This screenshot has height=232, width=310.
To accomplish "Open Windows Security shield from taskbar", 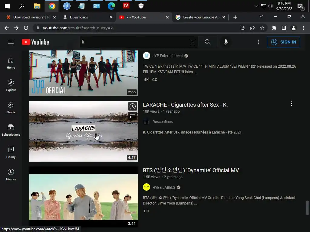I will click(141, 6).
